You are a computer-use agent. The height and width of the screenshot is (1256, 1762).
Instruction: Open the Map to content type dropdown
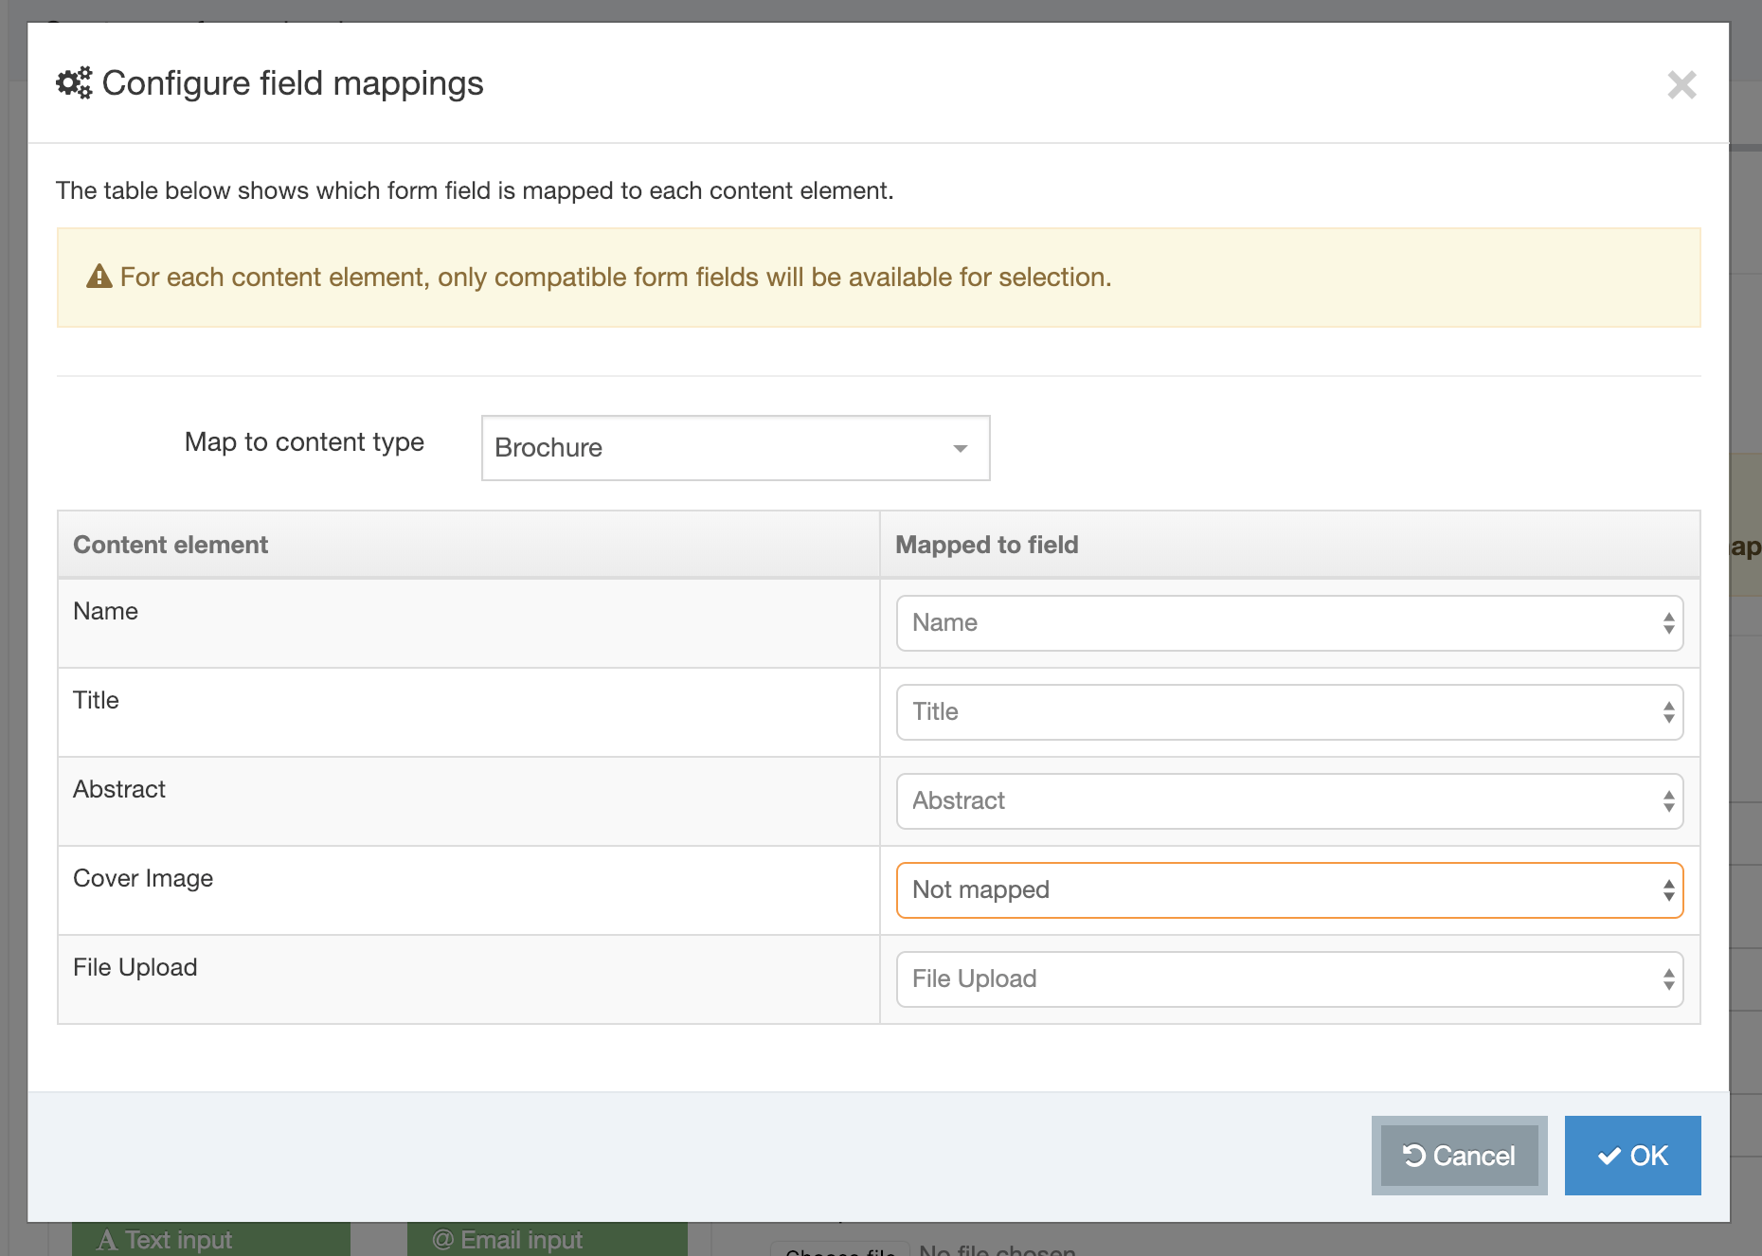tap(735, 448)
